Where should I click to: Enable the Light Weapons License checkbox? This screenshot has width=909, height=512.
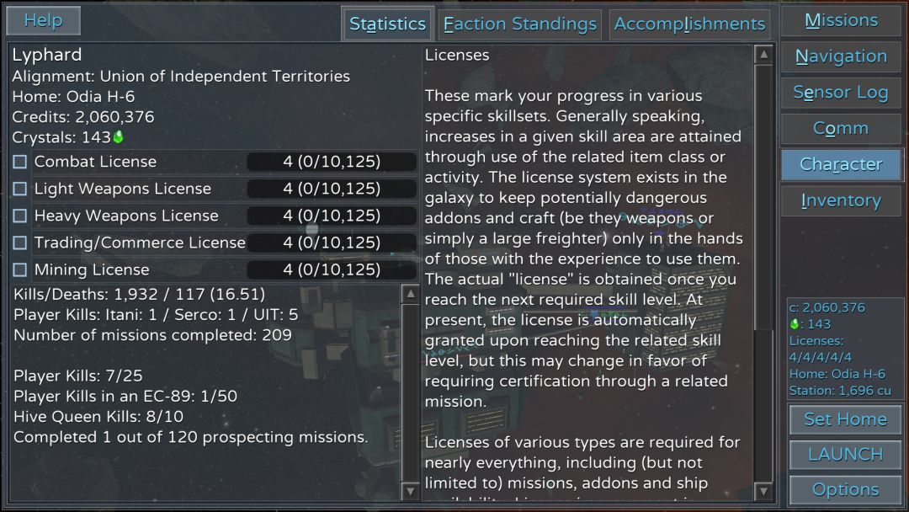(x=20, y=189)
